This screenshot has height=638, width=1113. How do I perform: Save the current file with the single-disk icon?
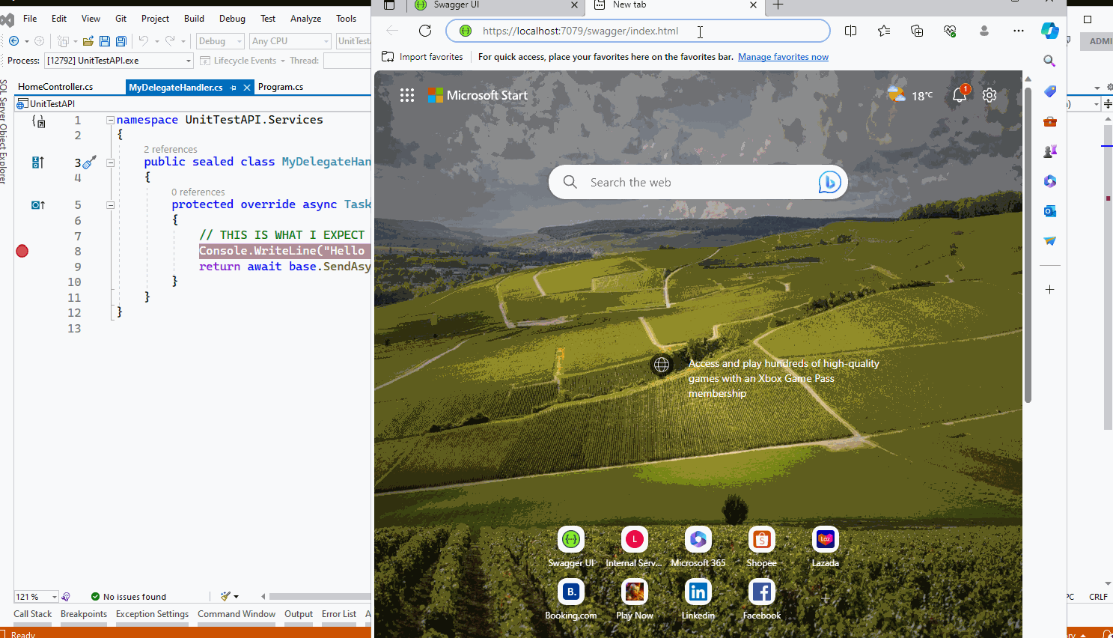pyautogui.click(x=105, y=41)
